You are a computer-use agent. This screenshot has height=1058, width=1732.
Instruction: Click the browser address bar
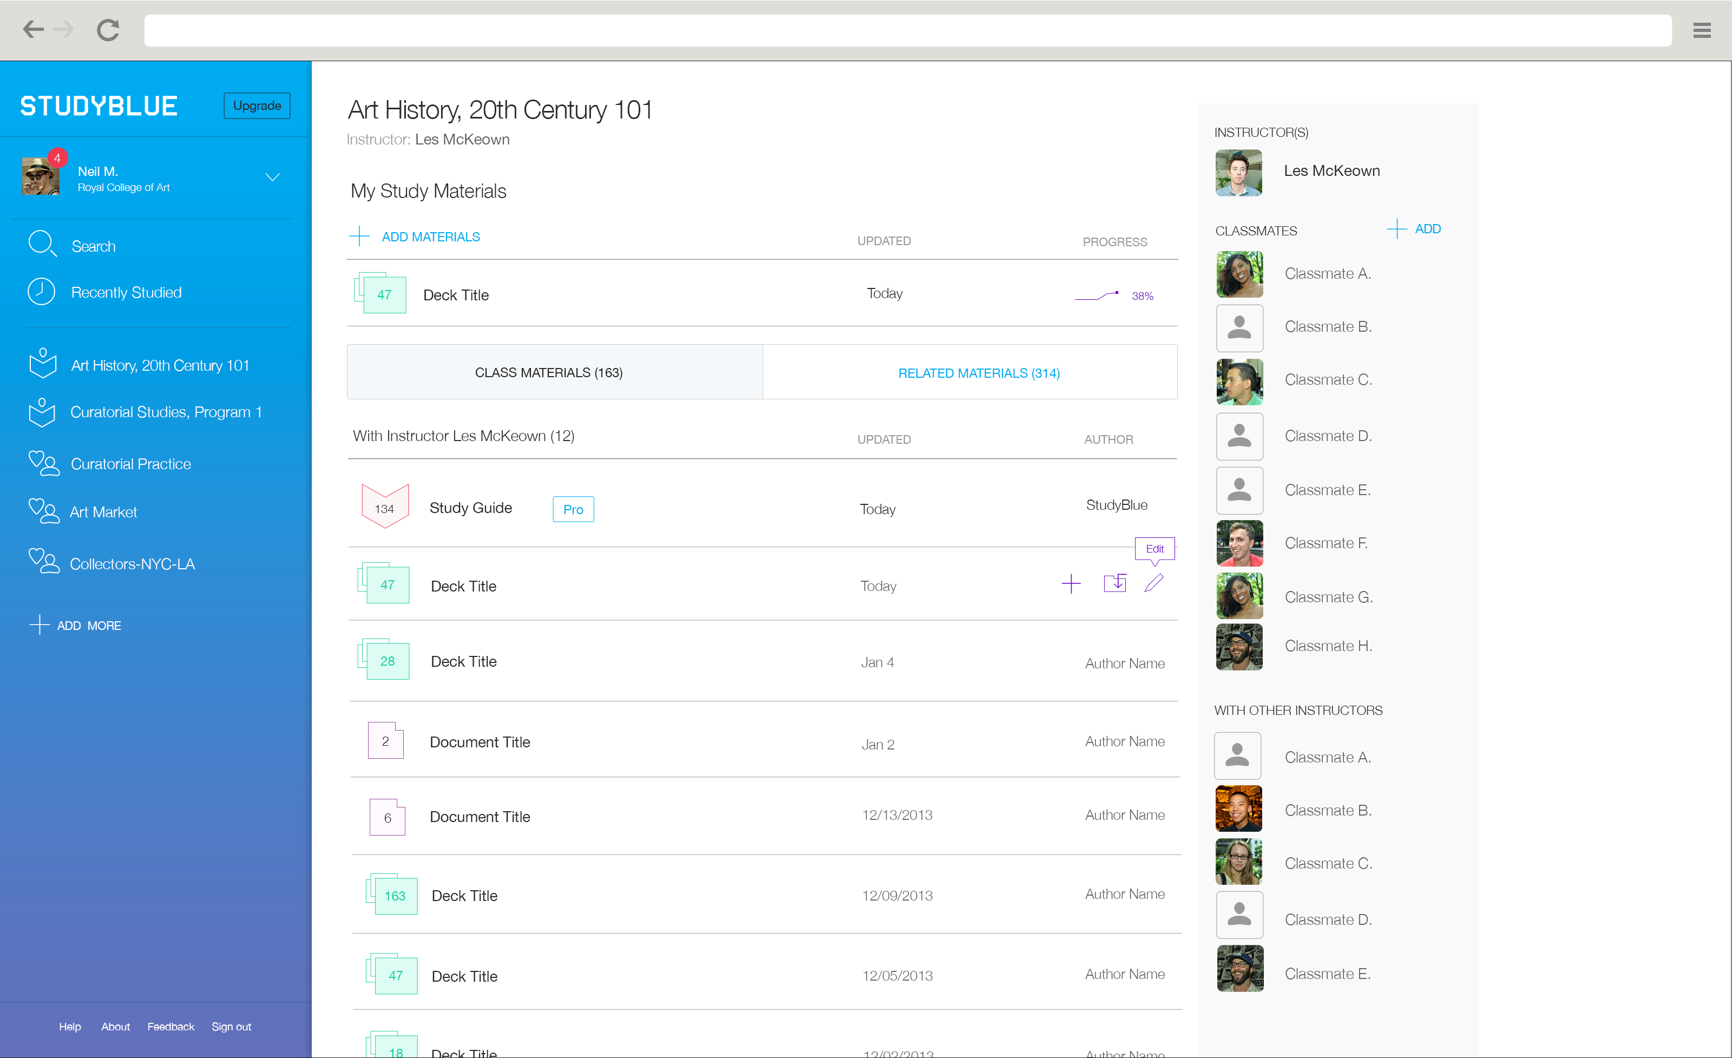click(x=908, y=30)
